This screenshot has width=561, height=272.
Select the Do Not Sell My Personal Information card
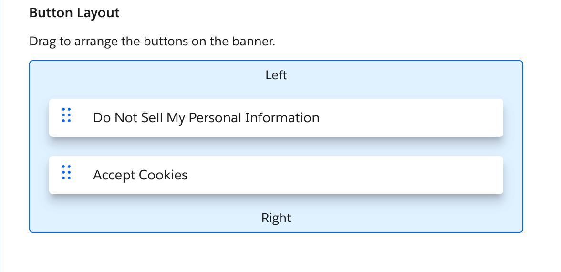point(276,118)
